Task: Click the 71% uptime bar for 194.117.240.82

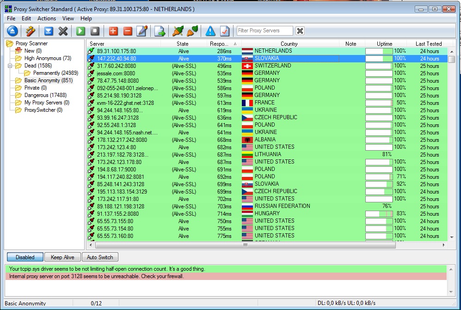Action: 379,176
